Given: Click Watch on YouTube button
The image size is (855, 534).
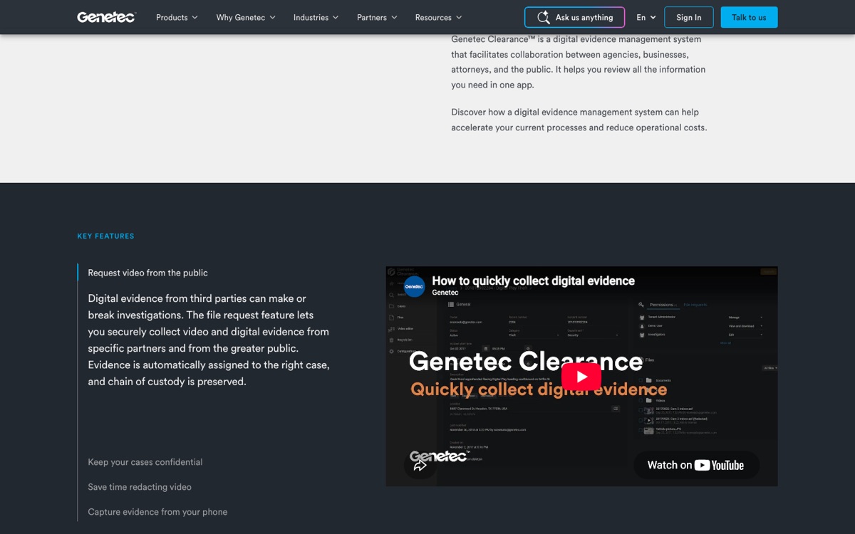Looking at the screenshot, I should [x=696, y=465].
